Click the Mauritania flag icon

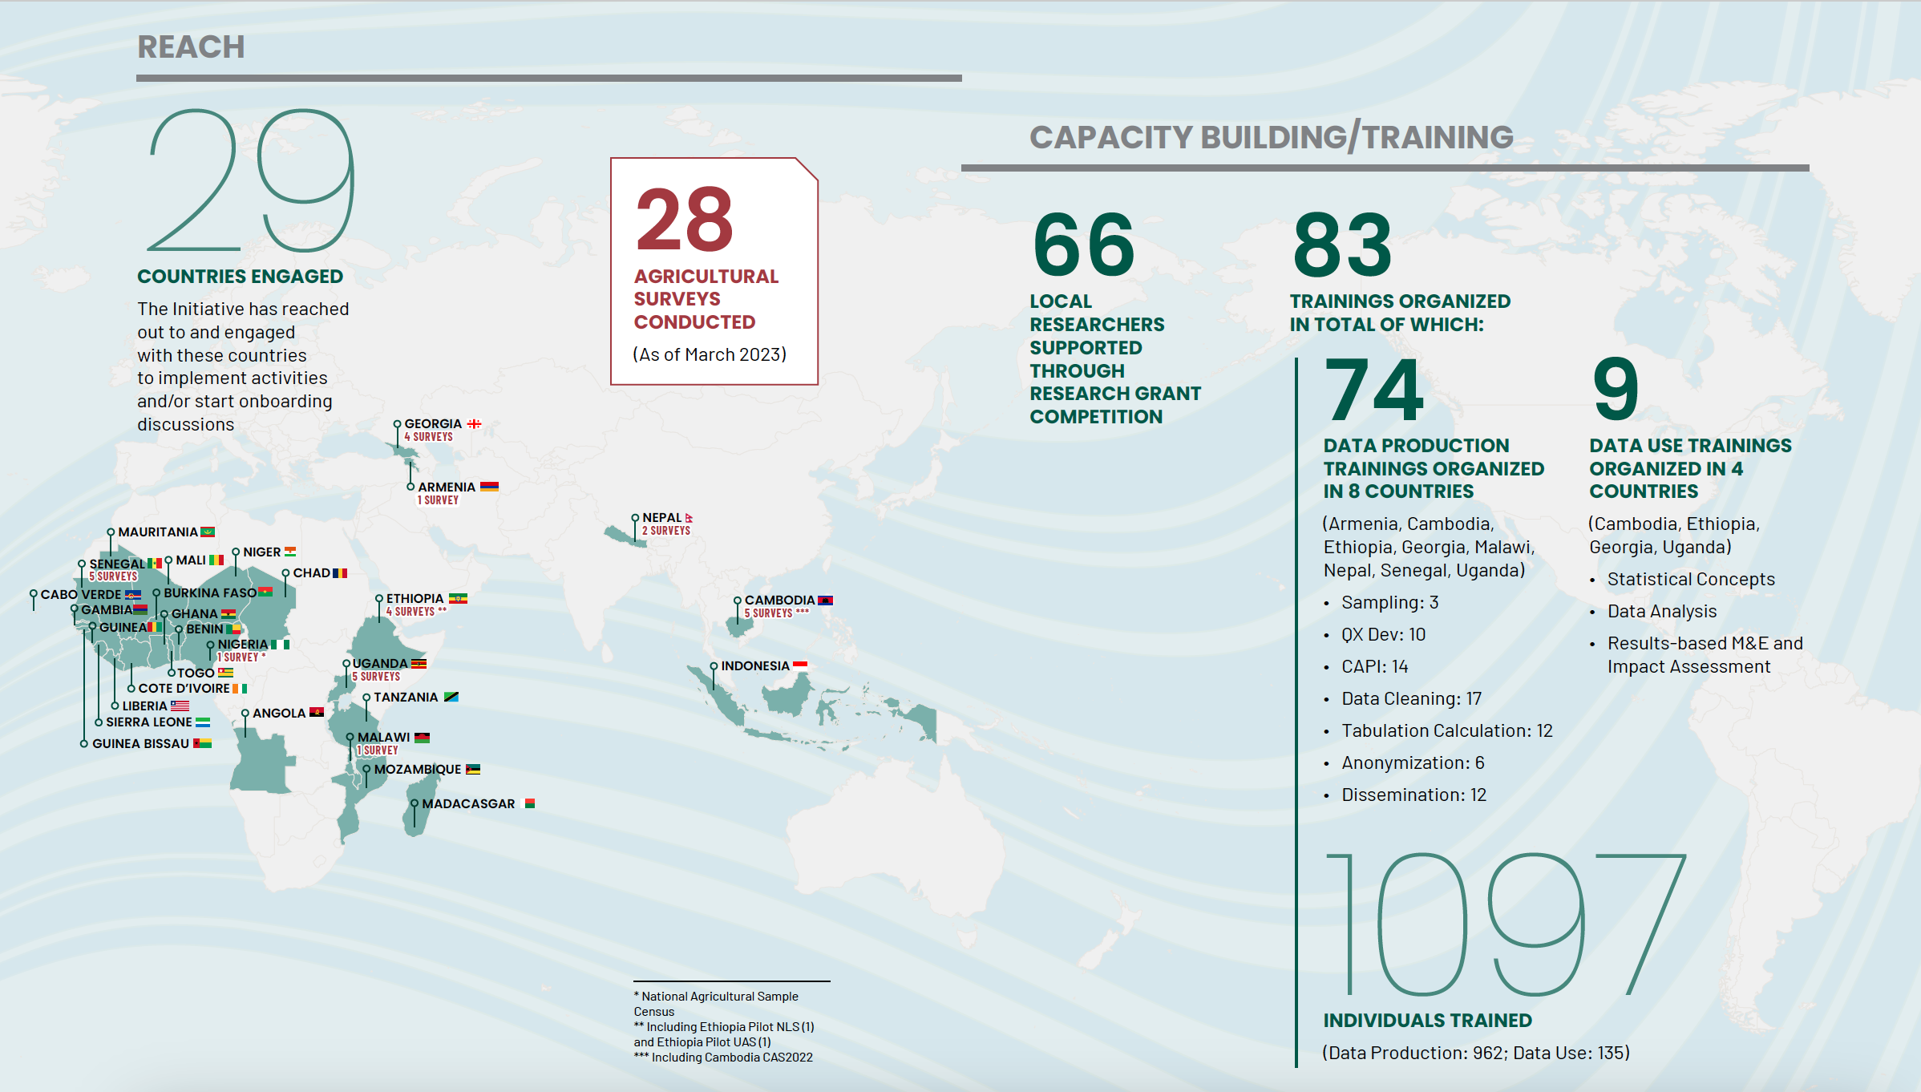pyautogui.click(x=208, y=532)
